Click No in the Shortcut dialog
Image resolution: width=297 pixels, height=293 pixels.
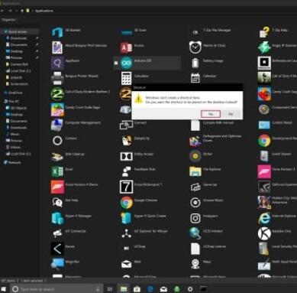pyautogui.click(x=231, y=114)
